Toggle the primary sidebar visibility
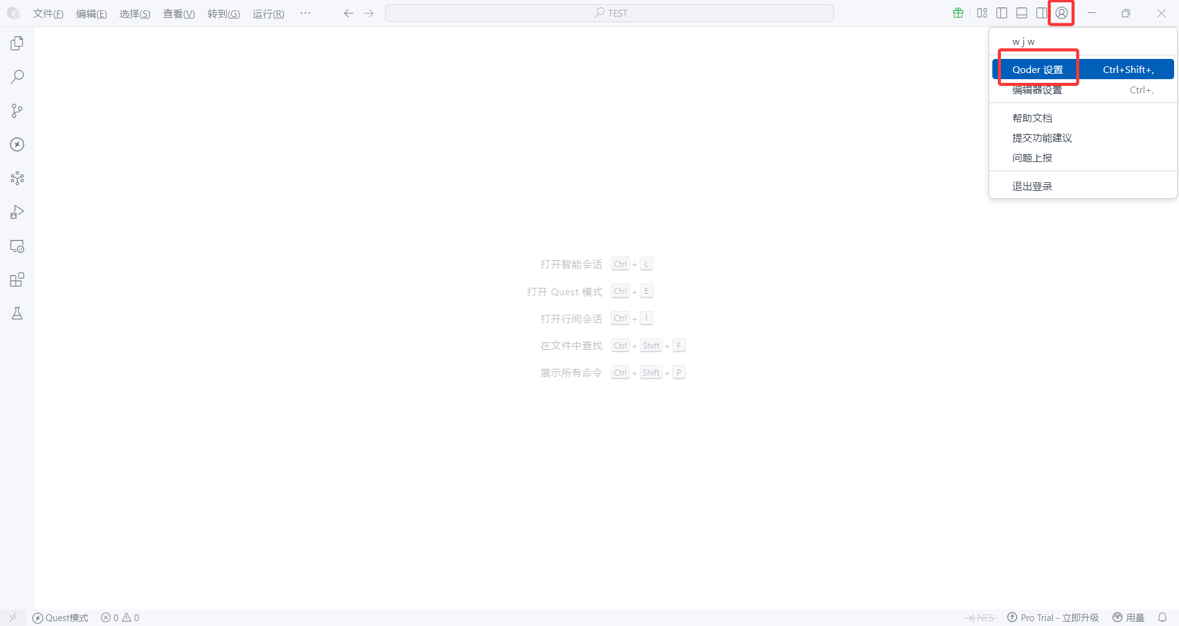The width and height of the screenshot is (1179, 626). pos(1002,13)
